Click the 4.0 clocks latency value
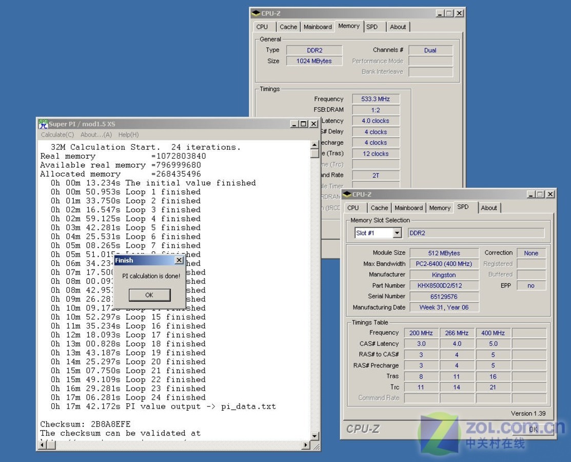Screen dimensions: 571x462 pyautogui.click(x=376, y=121)
